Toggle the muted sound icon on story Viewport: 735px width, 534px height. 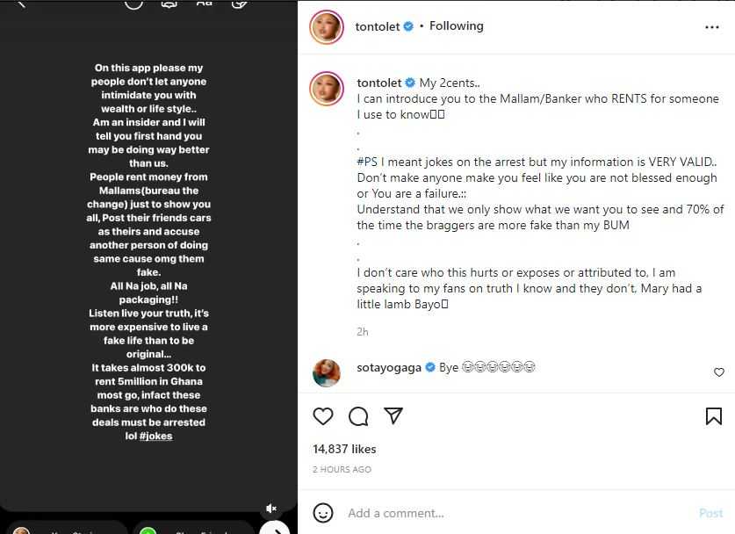[x=271, y=509]
